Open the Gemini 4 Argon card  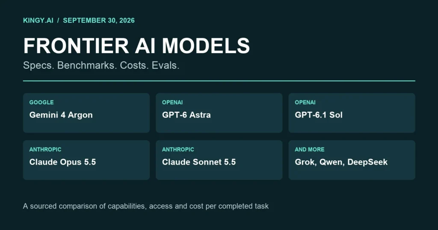click(x=86, y=113)
